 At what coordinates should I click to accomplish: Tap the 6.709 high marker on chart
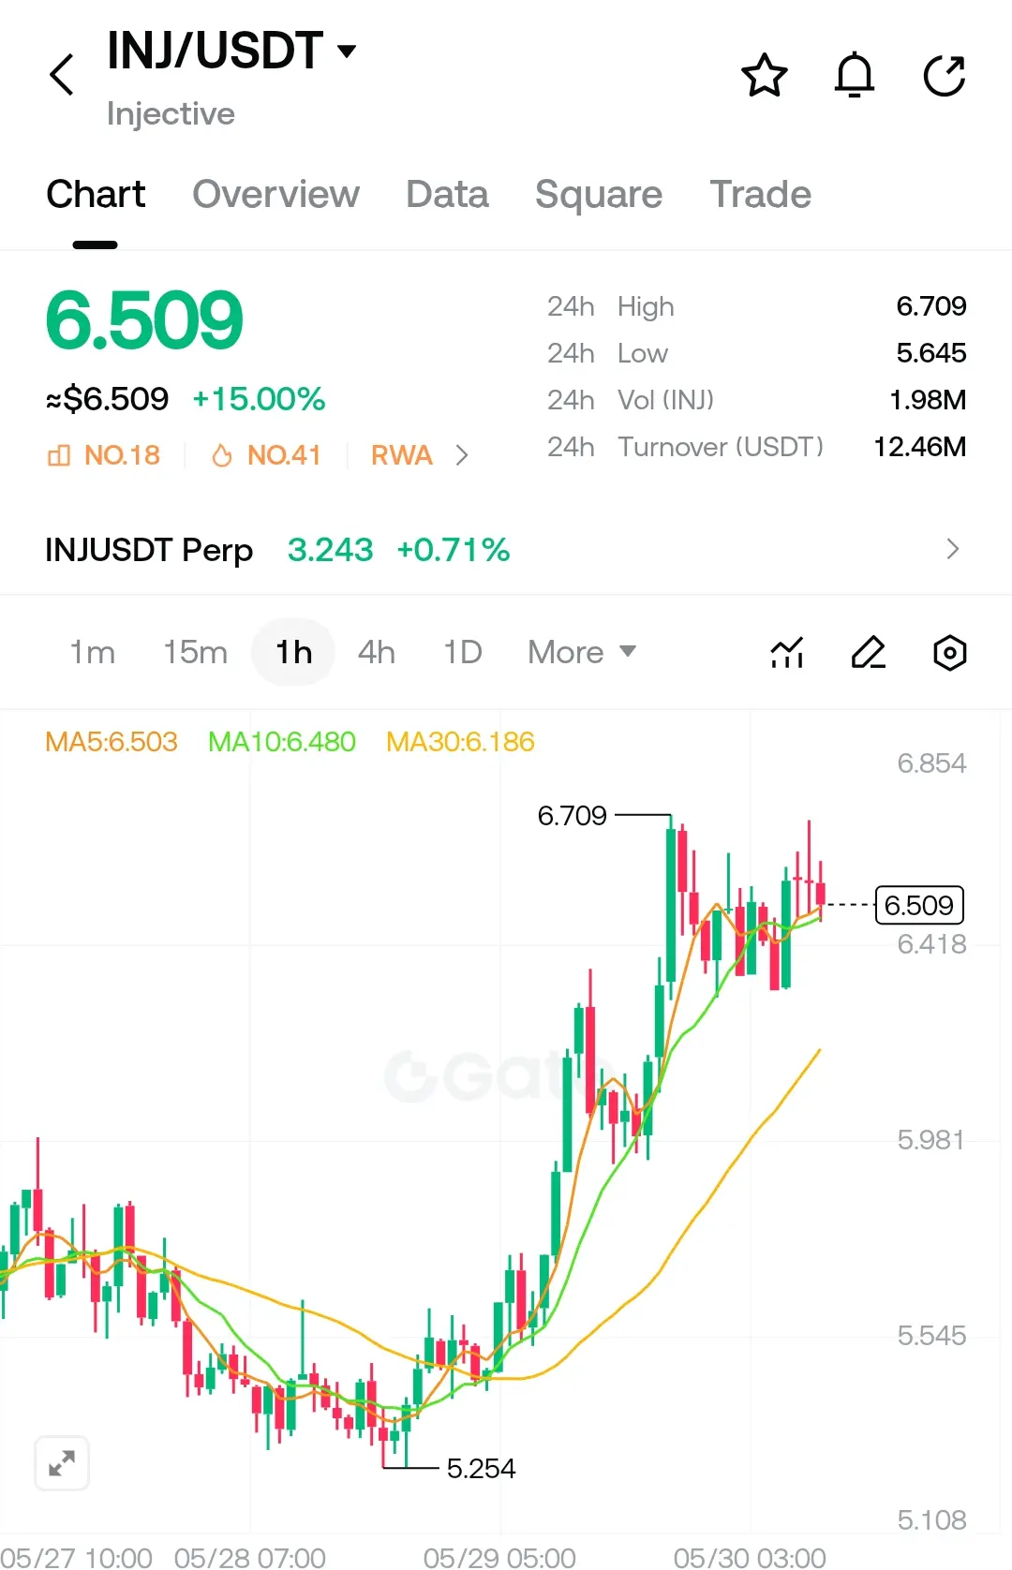coord(572,816)
